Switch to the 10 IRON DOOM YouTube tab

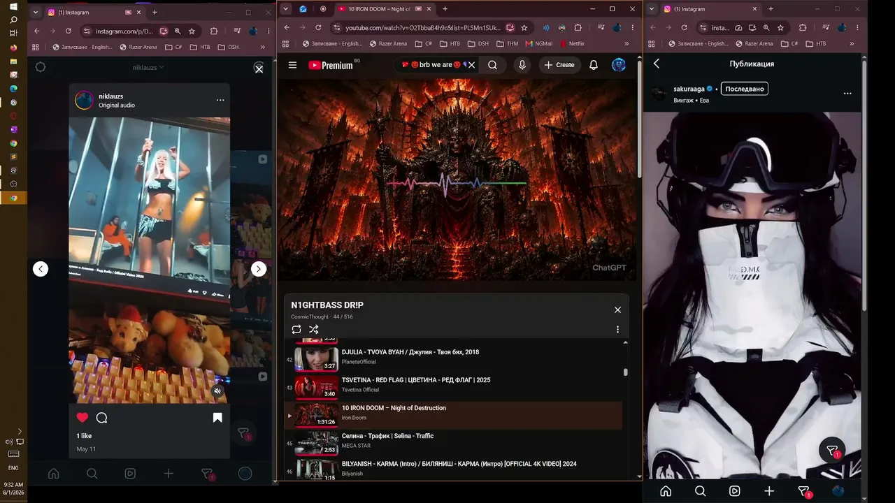click(383, 9)
